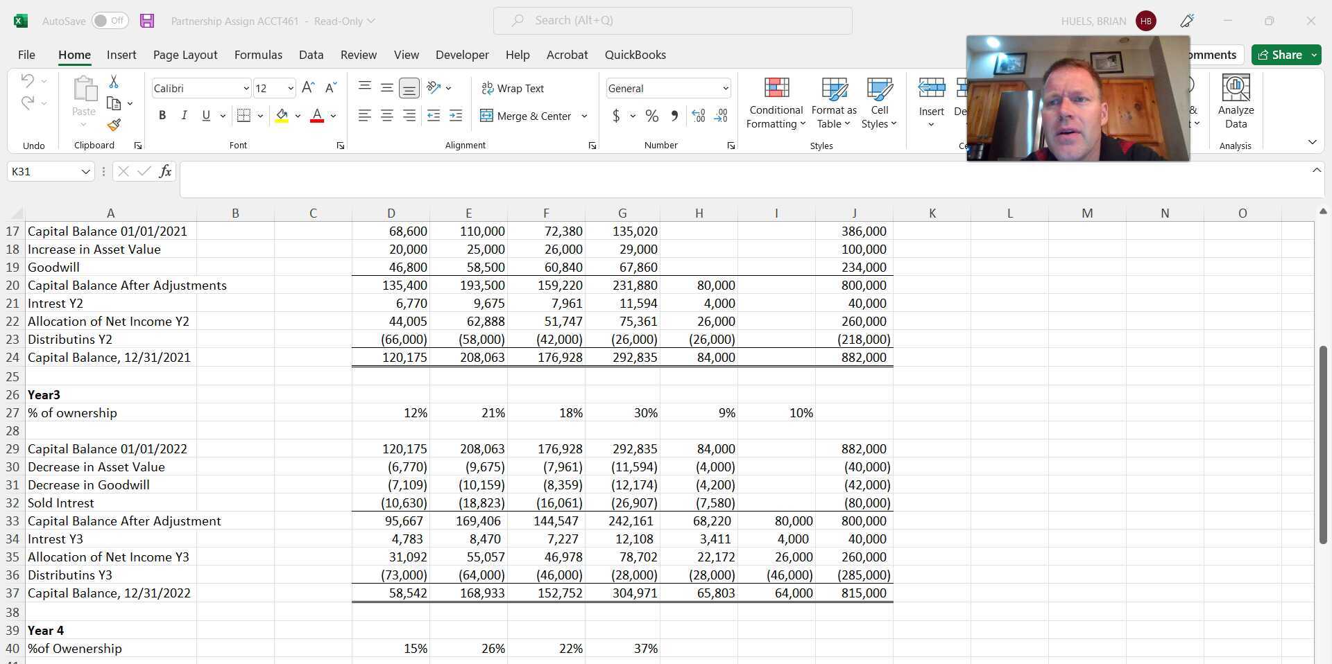Click the Save floppy disk icon
The height and width of the screenshot is (664, 1332).
[x=147, y=21]
